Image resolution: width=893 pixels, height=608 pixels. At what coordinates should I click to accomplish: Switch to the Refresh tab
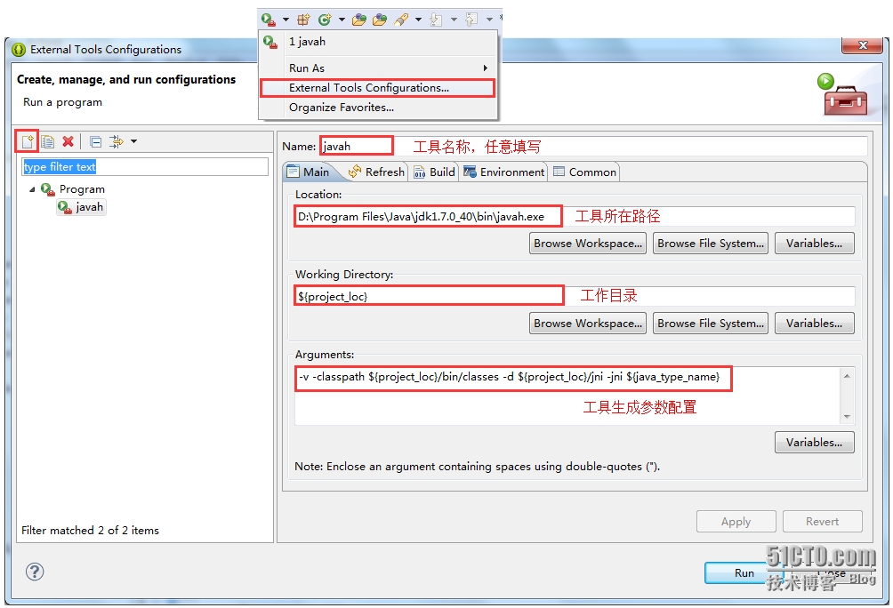[x=376, y=172]
